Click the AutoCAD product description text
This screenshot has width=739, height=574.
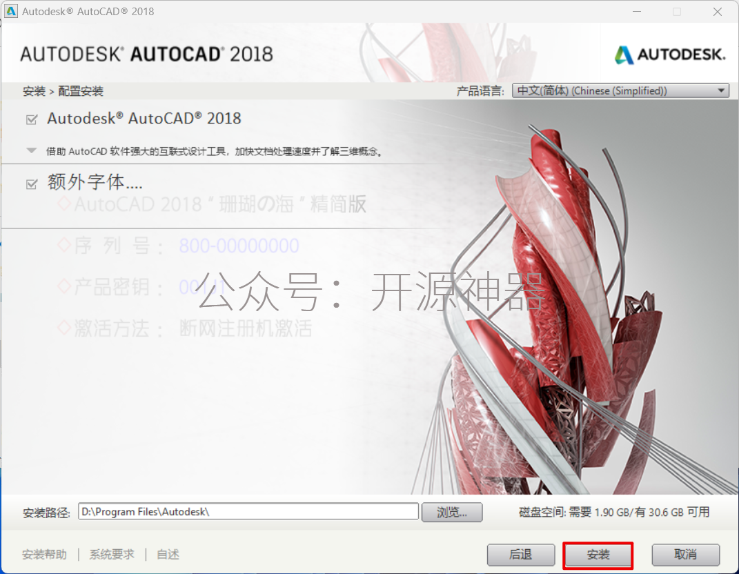tap(215, 151)
